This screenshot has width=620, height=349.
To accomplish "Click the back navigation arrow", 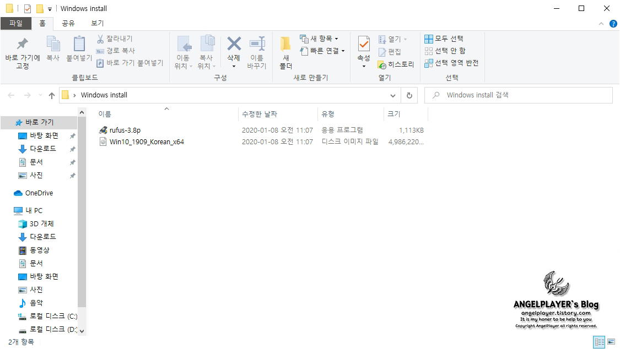I will [11, 95].
